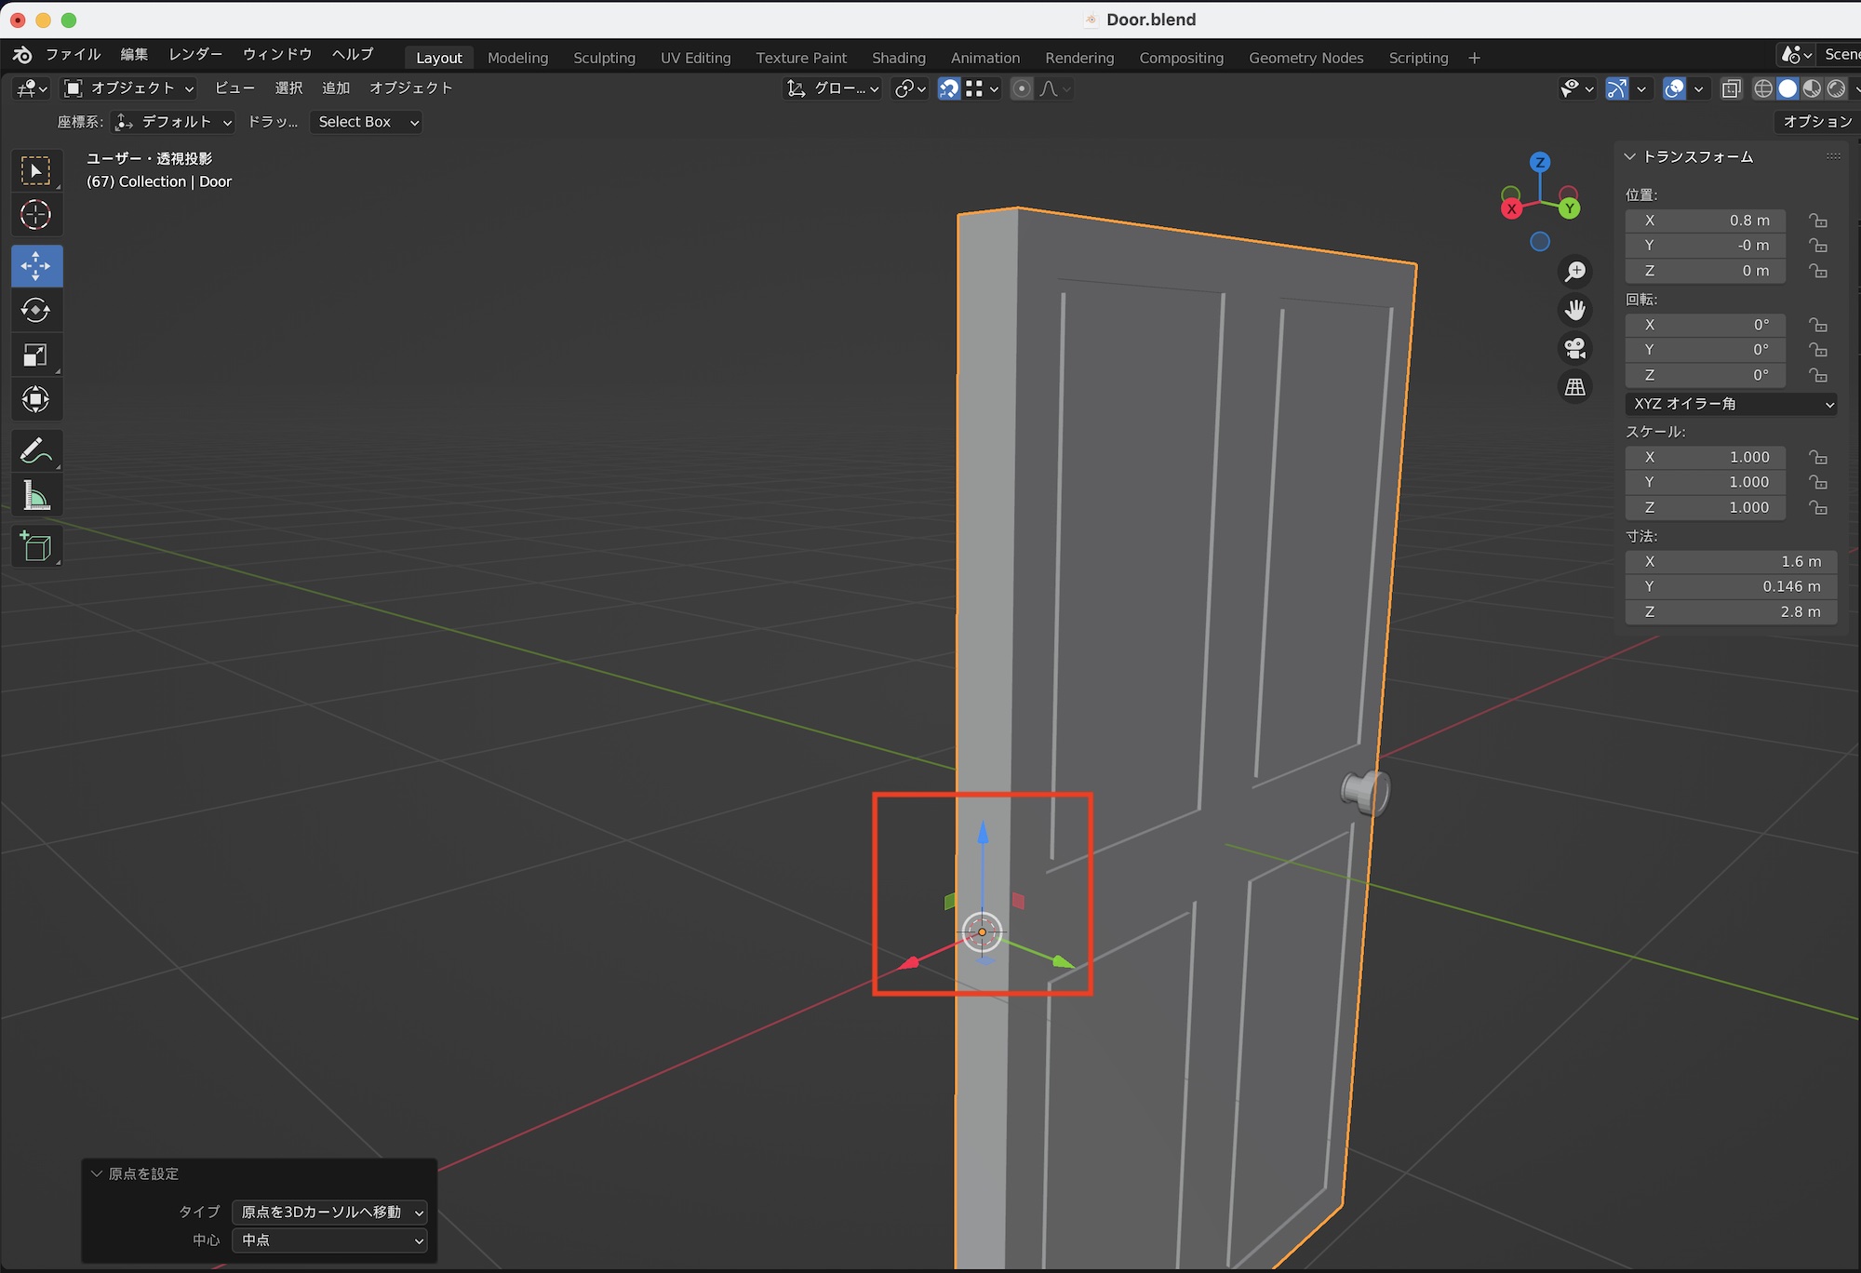Toggle proportional editing button

pos(1022,88)
